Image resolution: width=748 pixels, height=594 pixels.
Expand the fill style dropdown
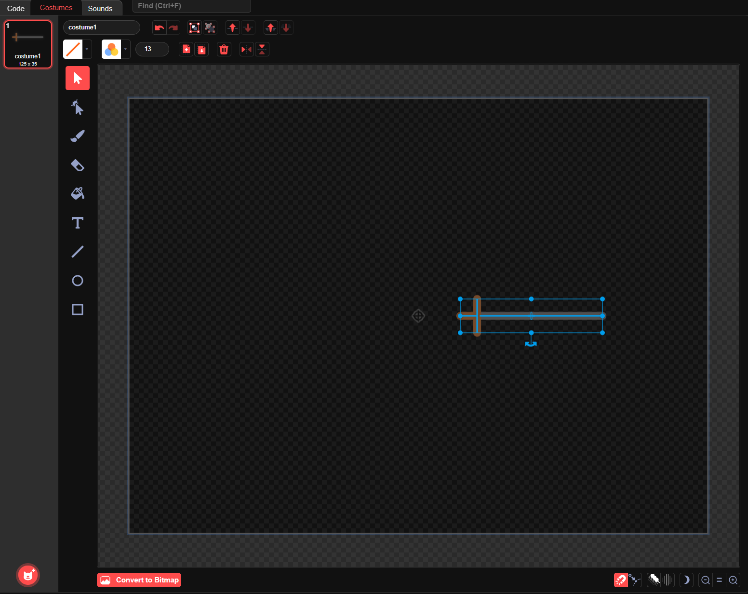click(x=124, y=49)
